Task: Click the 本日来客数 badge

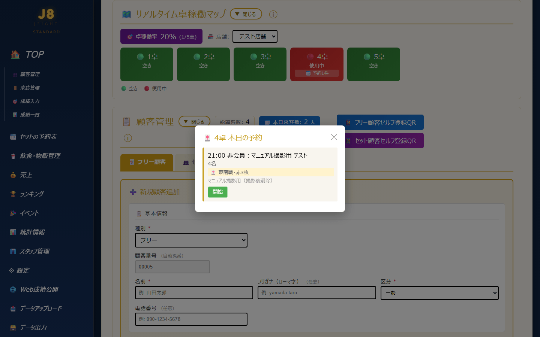Action: coord(289,122)
